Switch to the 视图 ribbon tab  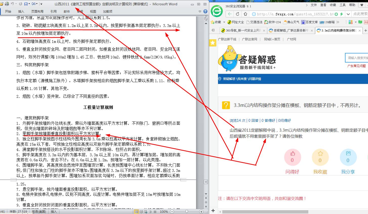point(93,11)
